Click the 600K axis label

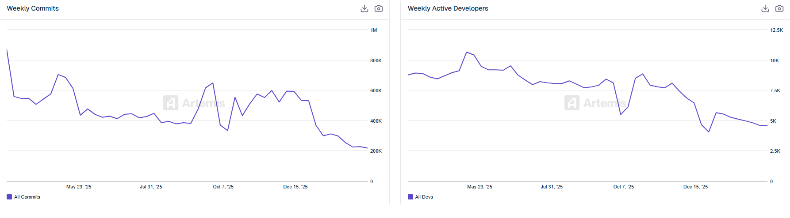click(x=376, y=90)
